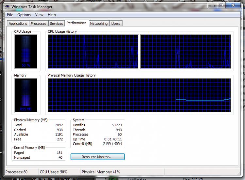245x180 pixels.
Task: Click the status bar CPU Usage: 50% entry
Action: (x=54, y=172)
